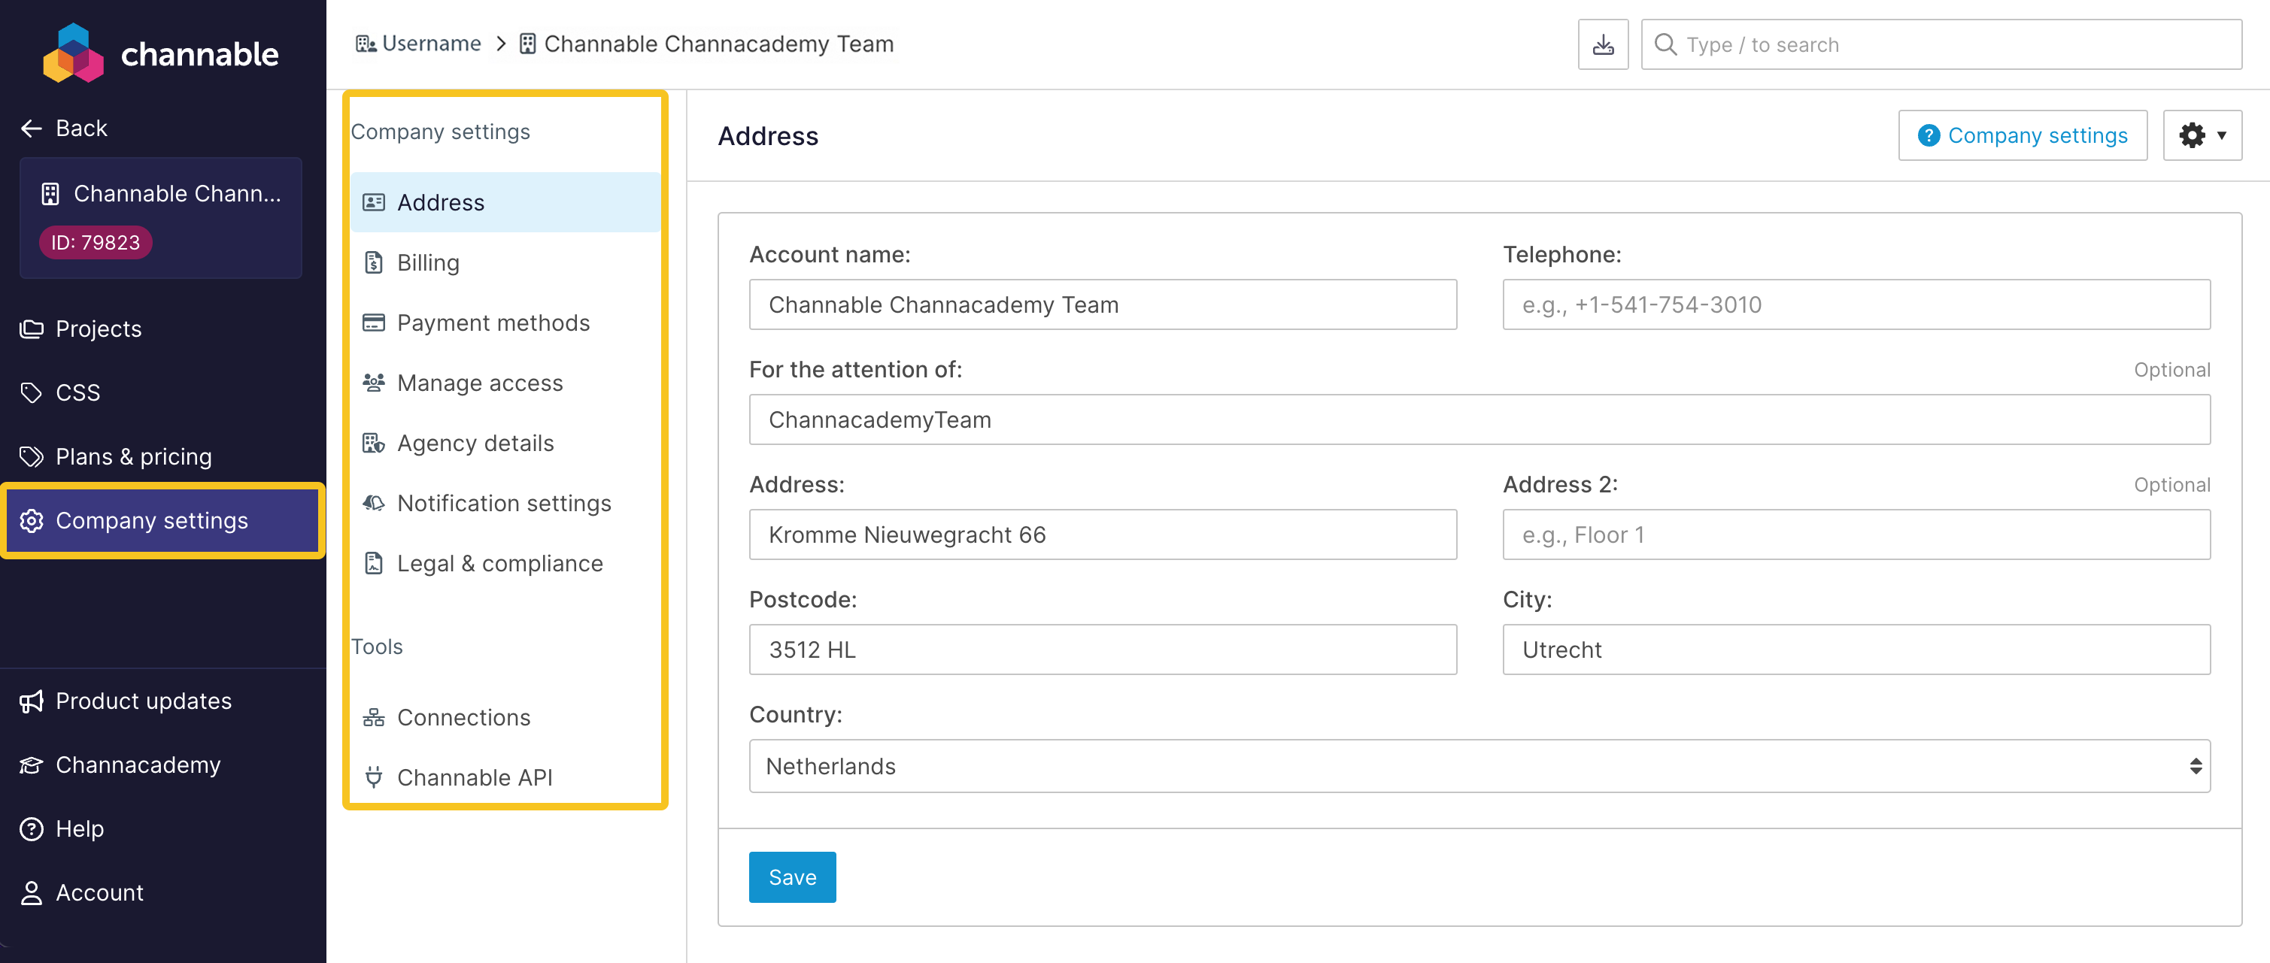
Task: Open Payment methods via its card icon
Action: [374, 323]
